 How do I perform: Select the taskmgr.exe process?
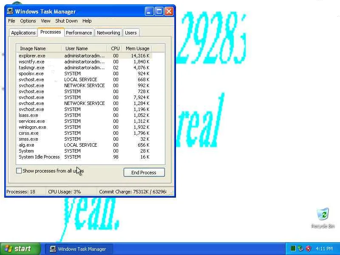tap(85, 68)
